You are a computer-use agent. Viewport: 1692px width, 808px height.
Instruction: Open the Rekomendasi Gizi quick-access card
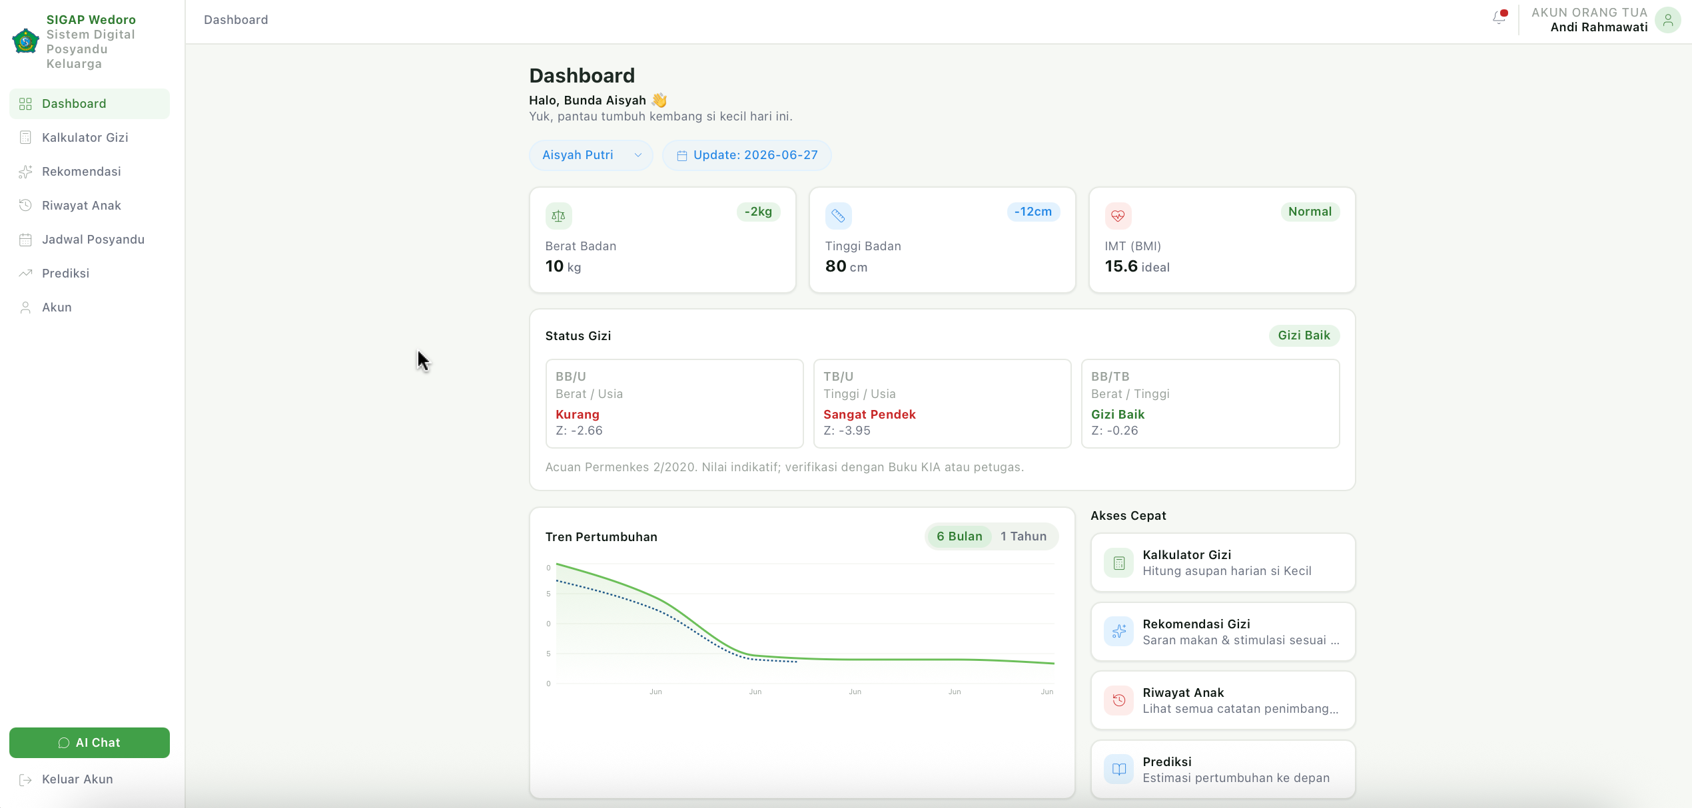click(x=1223, y=632)
